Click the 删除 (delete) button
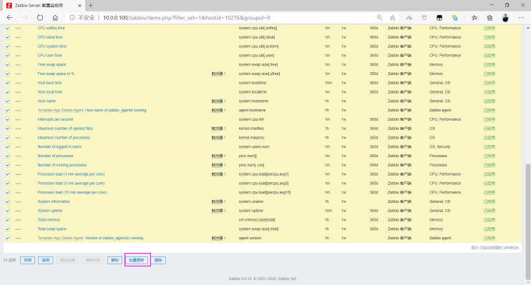Viewport: 531px width, 285px height. pyautogui.click(x=158, y=260)
